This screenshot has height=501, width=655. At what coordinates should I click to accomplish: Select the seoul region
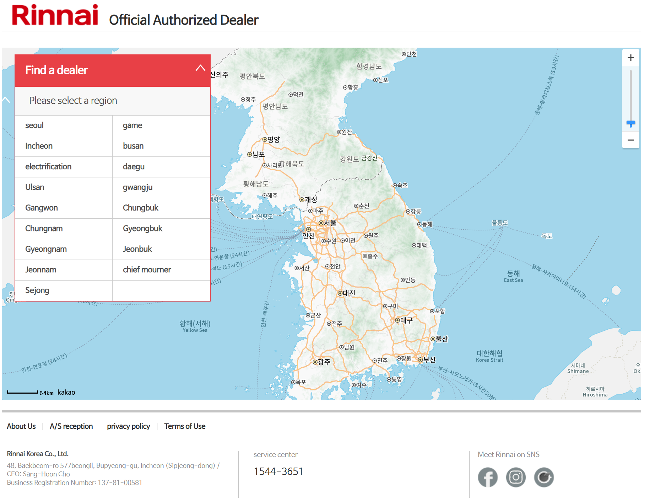coord(64,126)
